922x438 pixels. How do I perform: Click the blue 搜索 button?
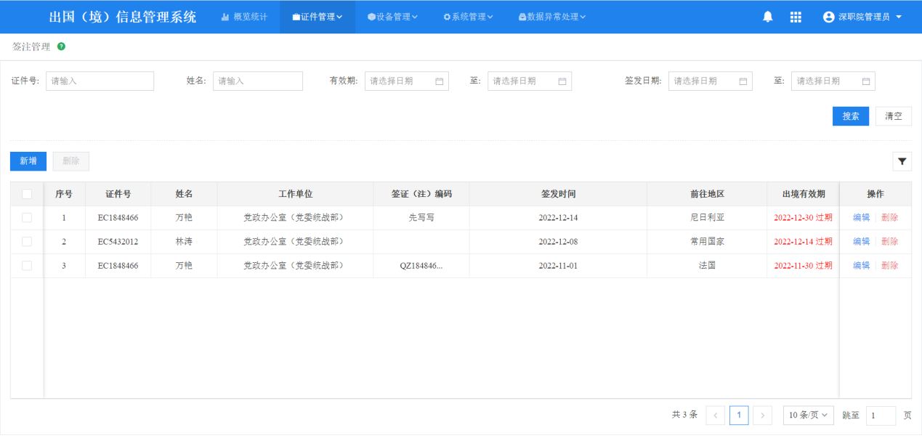(x=850, y=116)
